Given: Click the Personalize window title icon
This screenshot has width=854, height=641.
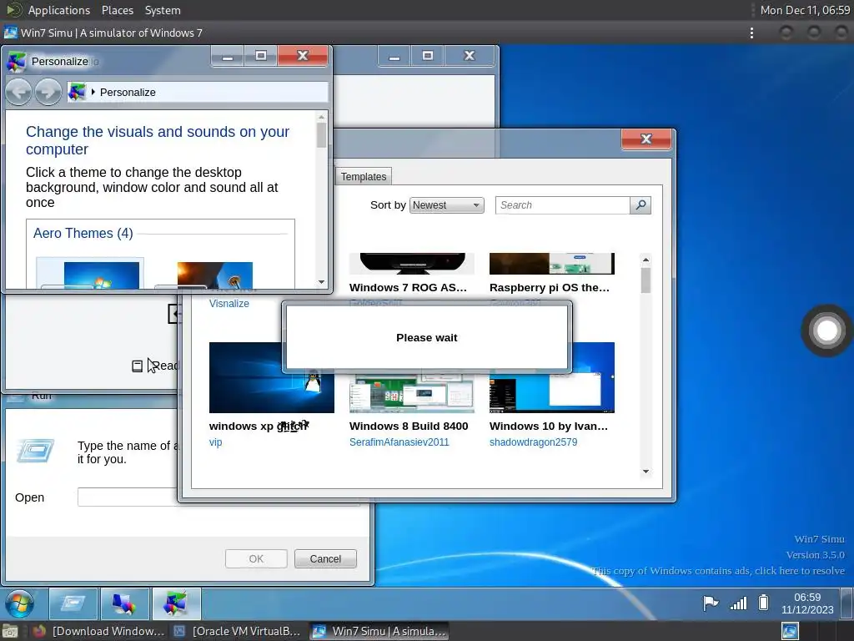Looking at the screenshot, I should (x=17, y=62).
